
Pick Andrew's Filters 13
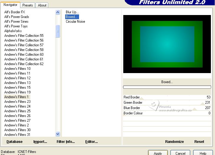coord(17,83)
